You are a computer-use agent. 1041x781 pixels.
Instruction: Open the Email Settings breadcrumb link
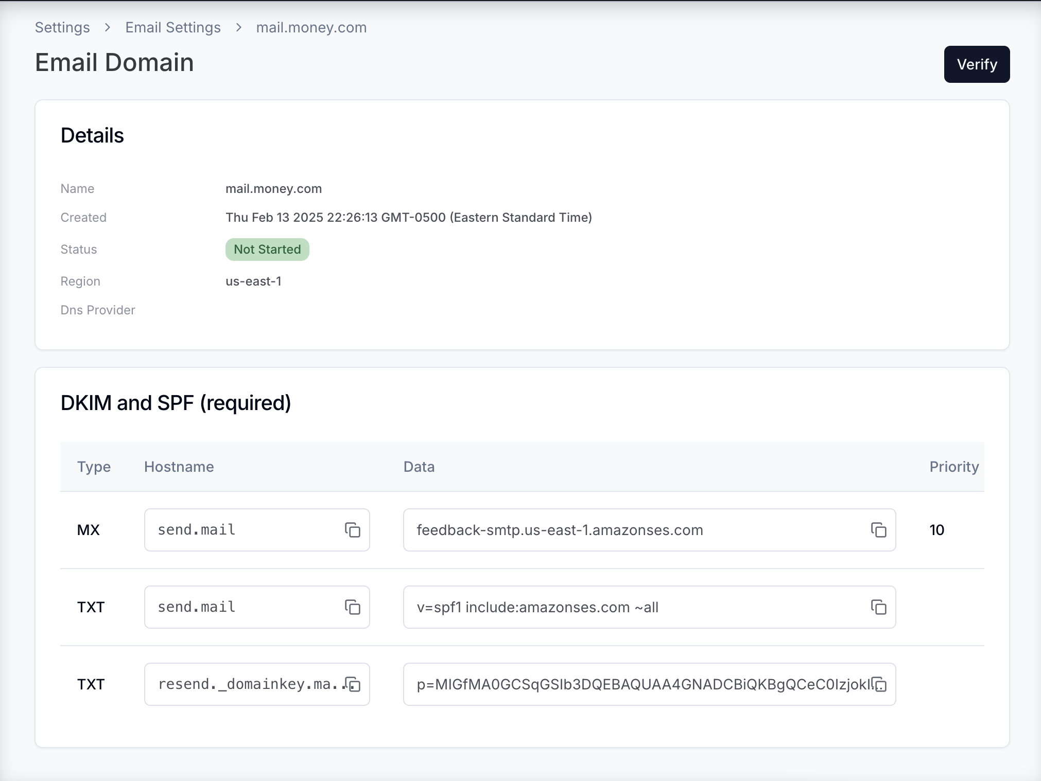coord(173,27)
